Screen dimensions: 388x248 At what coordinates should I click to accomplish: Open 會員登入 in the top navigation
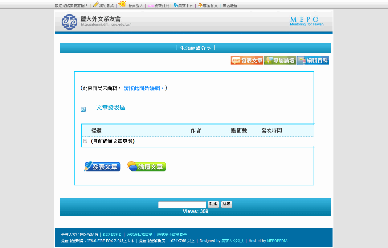point(136,6)
